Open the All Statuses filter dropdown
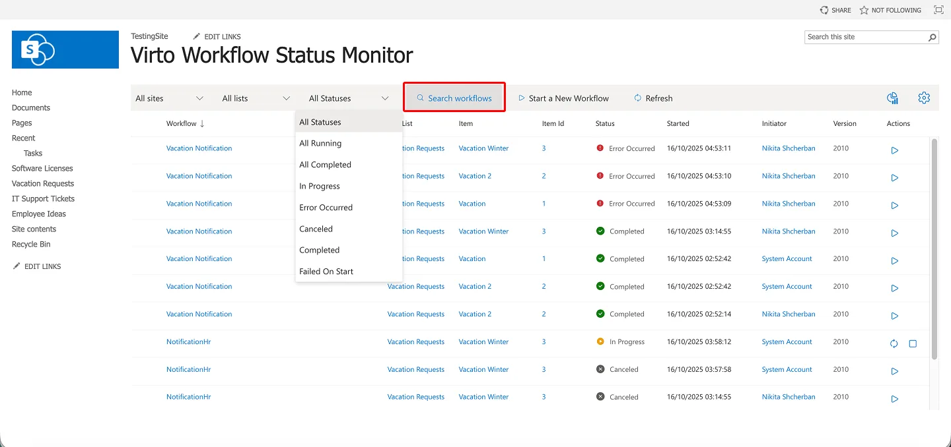951x447 pixels. [348, 98]
